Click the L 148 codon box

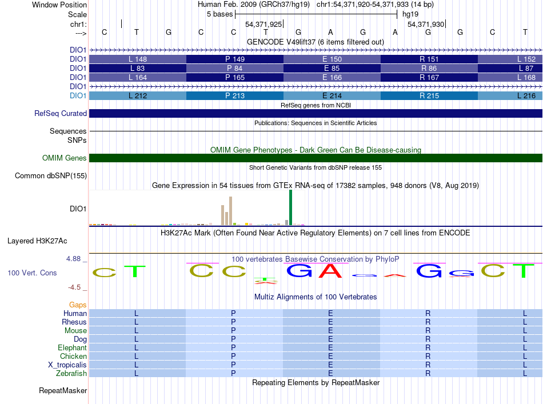click(138, 59)
